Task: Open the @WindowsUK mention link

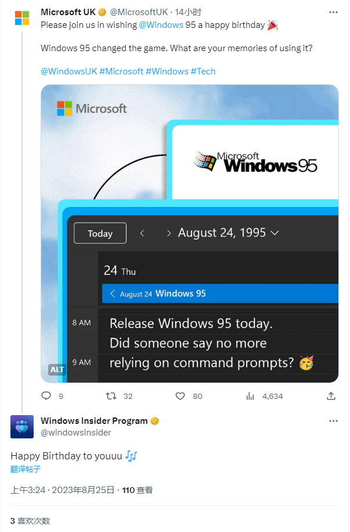Action: (x=68, y=71)
